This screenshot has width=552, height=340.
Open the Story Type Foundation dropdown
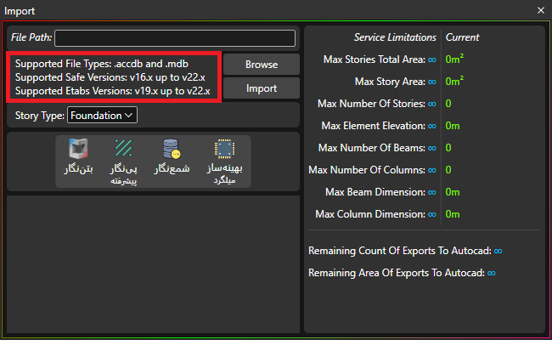pyautogui.click(x=102, y=116)
